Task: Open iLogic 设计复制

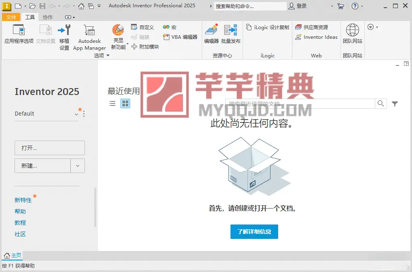Action: pyautogui.click(x=268, y=27)
